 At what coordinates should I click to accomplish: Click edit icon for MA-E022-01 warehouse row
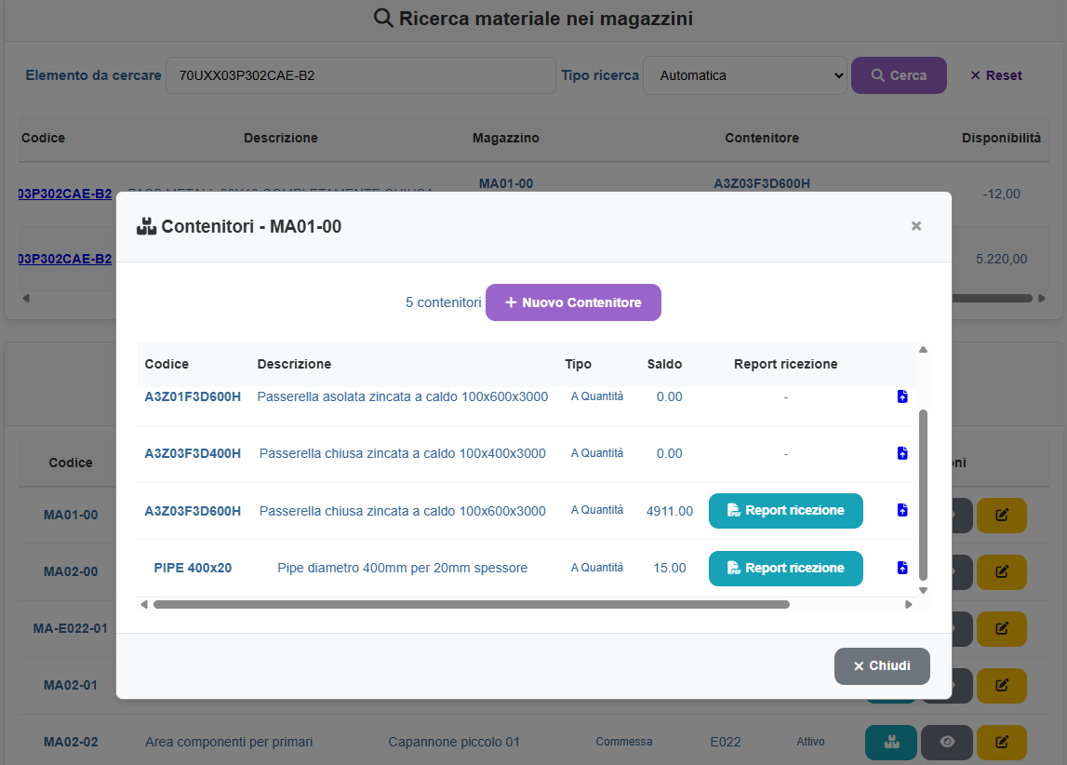point(1002,628)
